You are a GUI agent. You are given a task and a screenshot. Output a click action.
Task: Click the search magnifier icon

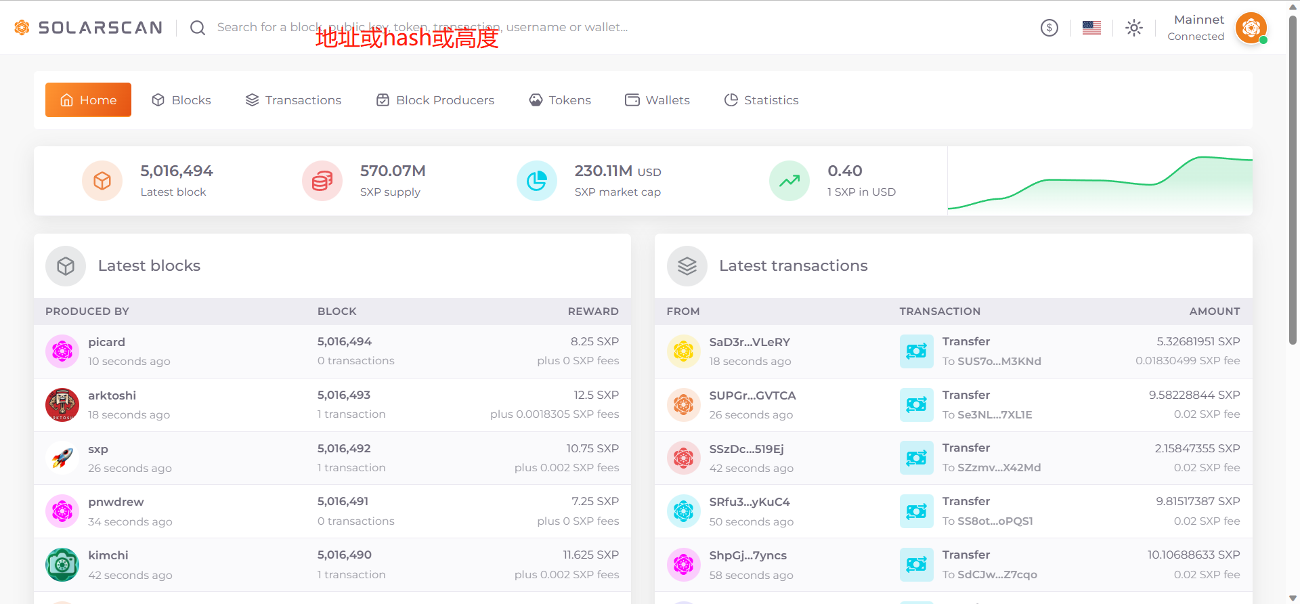point(198,28)
